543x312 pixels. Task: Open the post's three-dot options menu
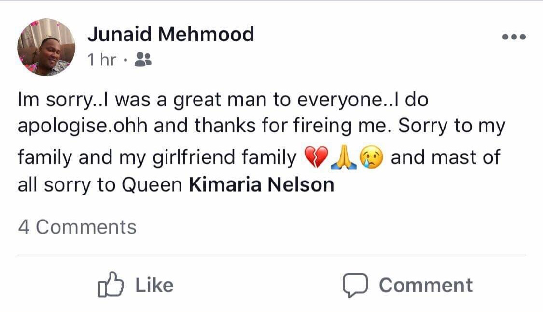point(514,37)
